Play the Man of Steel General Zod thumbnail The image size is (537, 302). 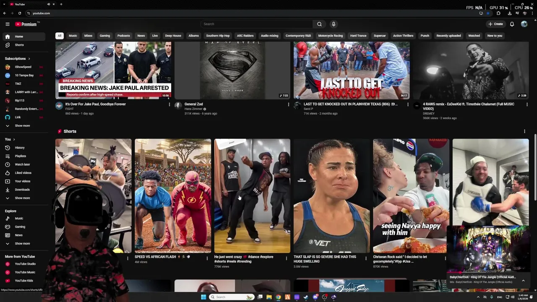point(232,70)
